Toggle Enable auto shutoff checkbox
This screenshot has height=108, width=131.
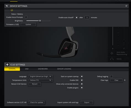point(77,17)
